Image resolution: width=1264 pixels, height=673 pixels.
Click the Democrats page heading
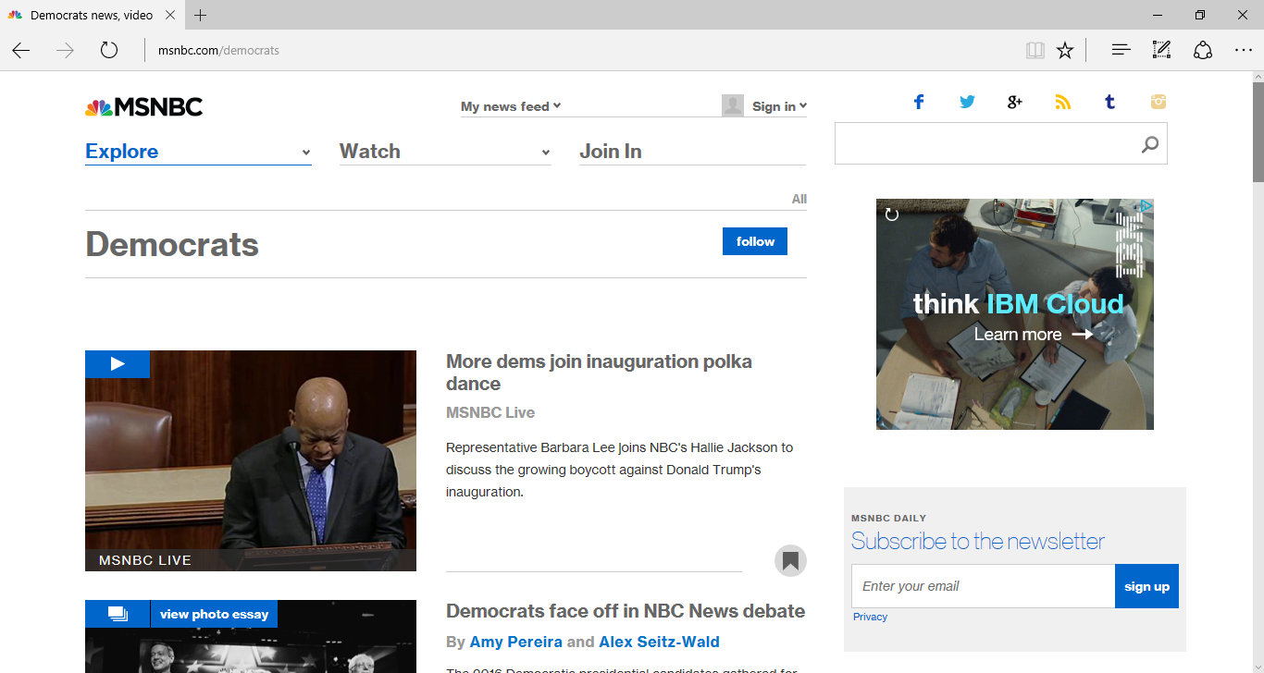click(172, 244)
